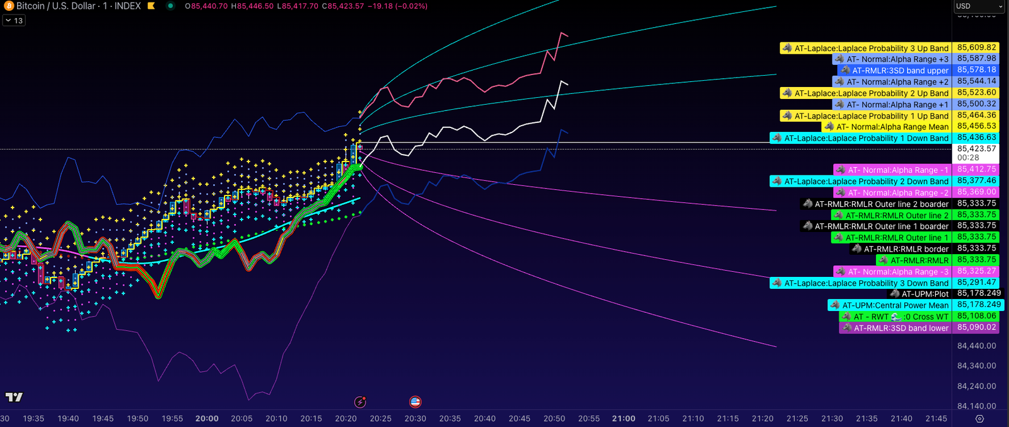Click the 19:35 time axis label
1009x427 pixels.
pos(33,419)
